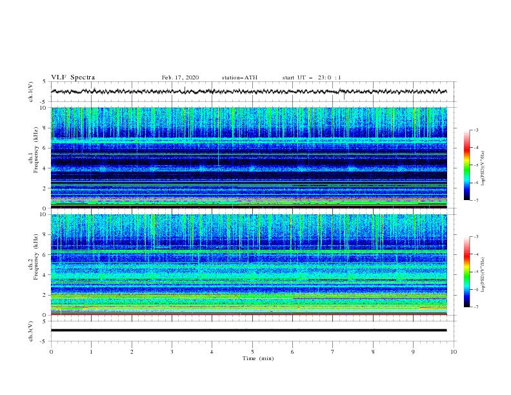The width and height of the screenshot is (511, 395).
Task: Click the ch.1 color bar "log(PSD)(V²/Hz)" label
Action: click(483, 168)
